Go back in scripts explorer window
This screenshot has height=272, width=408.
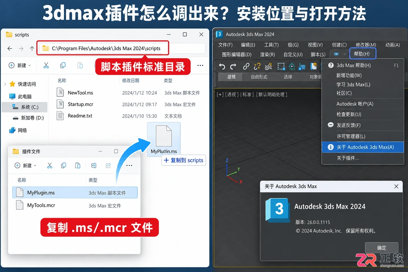tap(10, 48)
